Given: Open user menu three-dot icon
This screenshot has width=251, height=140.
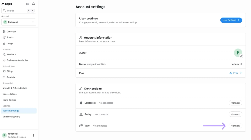Looking at the screenshot, I should click(x=33, y=135).
